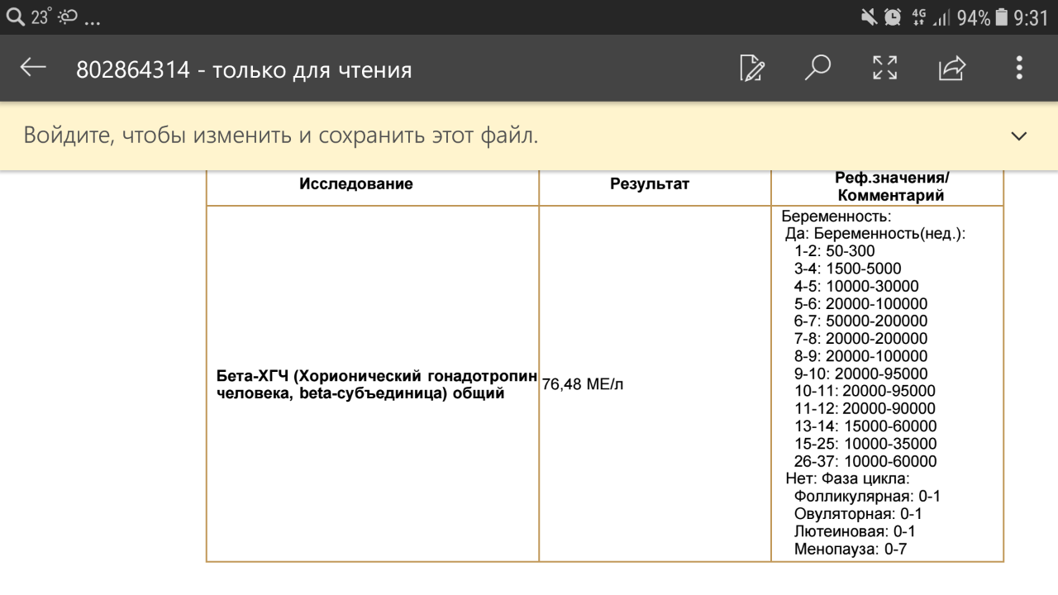Tap the line '6-7: 50000-200000'
The height and width of the screenshot is (595, 1058).
pos(861,321)
